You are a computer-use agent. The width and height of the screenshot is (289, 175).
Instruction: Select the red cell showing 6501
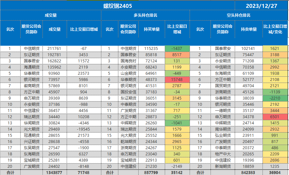point(275,117)
